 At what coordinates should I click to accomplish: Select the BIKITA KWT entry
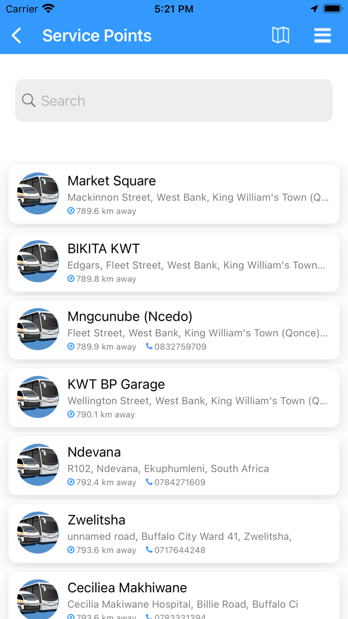(174, 262)
